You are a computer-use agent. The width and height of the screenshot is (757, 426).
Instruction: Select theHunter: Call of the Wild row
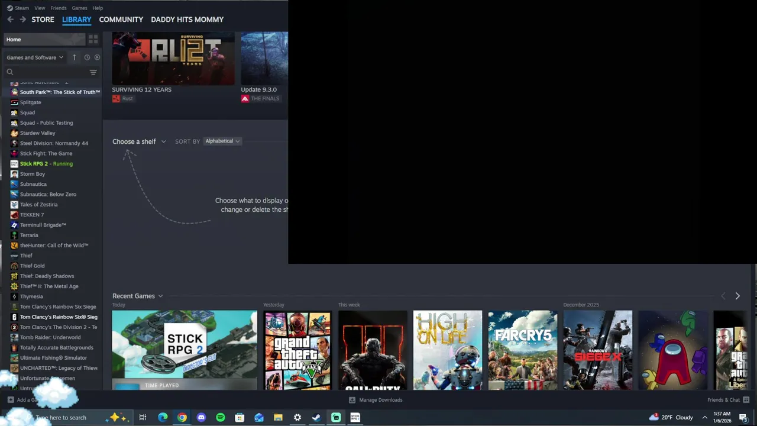click(x=54, y=246)
